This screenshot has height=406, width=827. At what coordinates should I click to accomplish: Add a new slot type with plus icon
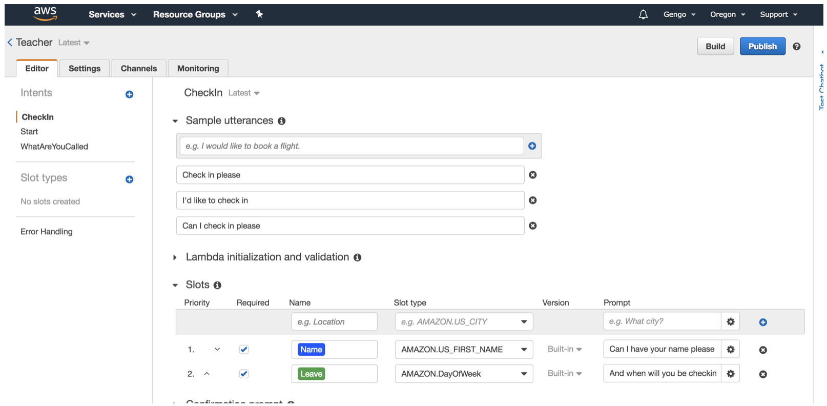click(x=129, y=179)
